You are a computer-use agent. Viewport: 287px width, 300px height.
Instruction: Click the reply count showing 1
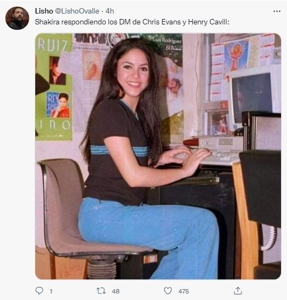coord(51,291)
